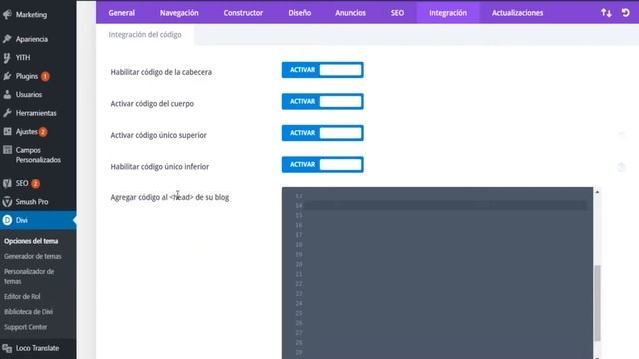Select the Integración del código subtab
Screen dimensions: 639x359
click(x=145, y=35)
